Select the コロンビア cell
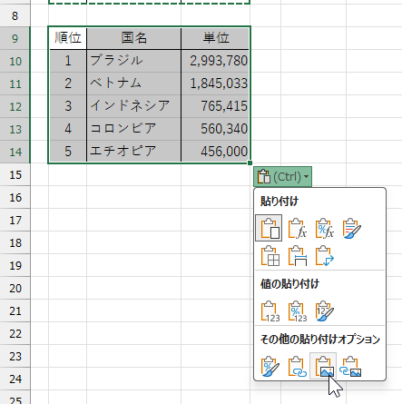 (x=133, y=129)
